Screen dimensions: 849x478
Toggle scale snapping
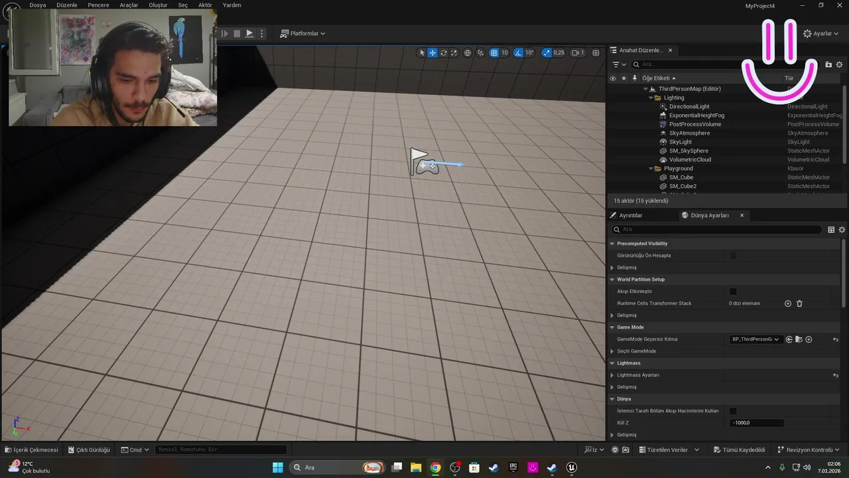(547, 52)
